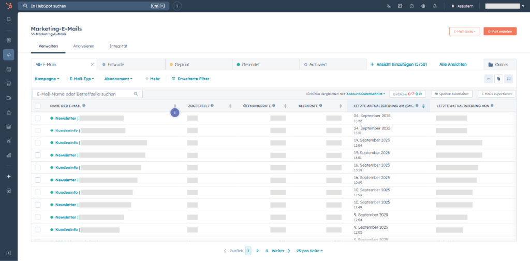Open the help question mark icon
This screenshot has height=261, width=530.
point(412,6)
